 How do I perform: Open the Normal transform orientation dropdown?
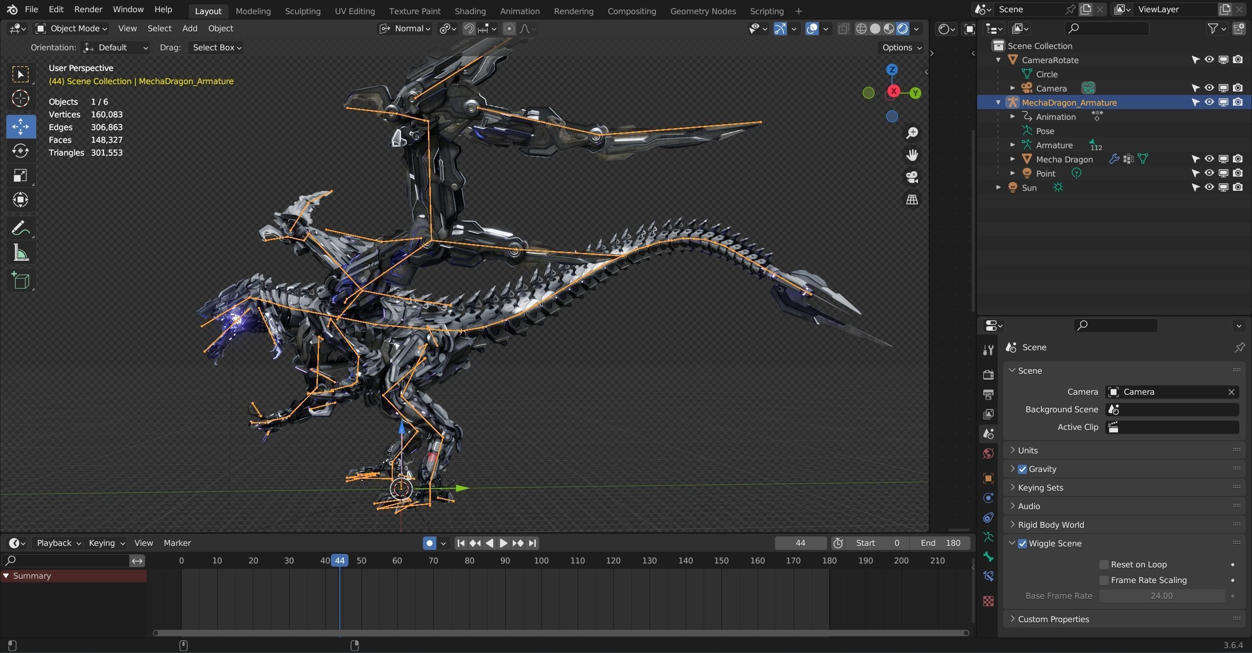405,29
